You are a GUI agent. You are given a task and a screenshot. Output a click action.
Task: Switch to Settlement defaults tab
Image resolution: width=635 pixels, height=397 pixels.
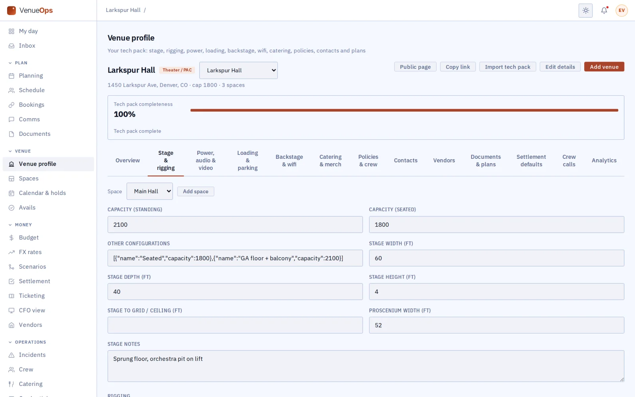(x=531, y=160)
